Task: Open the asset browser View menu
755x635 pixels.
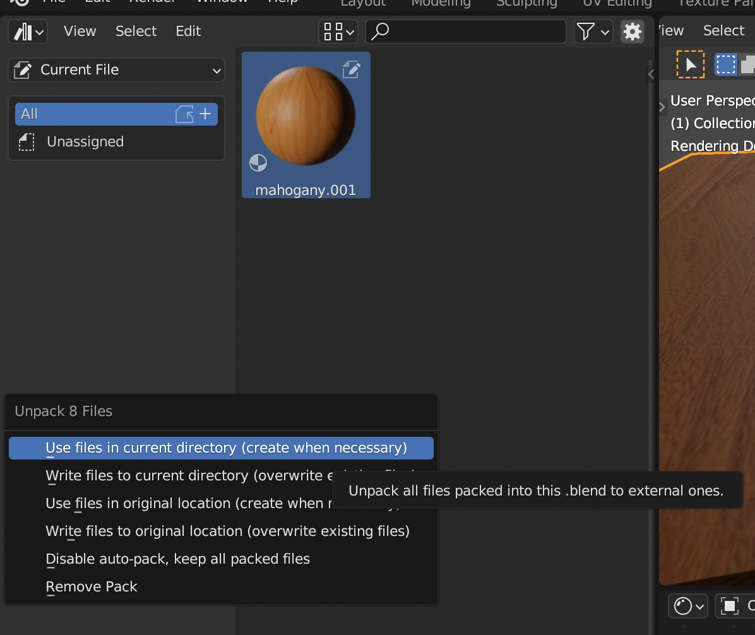Action: pos(80,32)
